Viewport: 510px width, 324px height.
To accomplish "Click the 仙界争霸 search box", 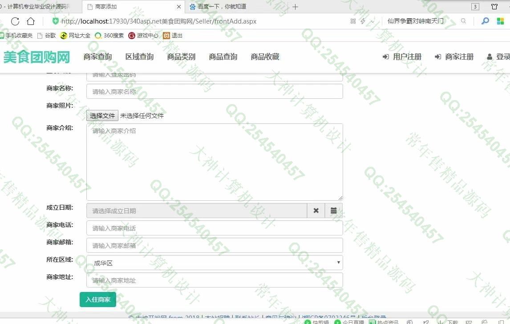I will (x=416, y=21).
